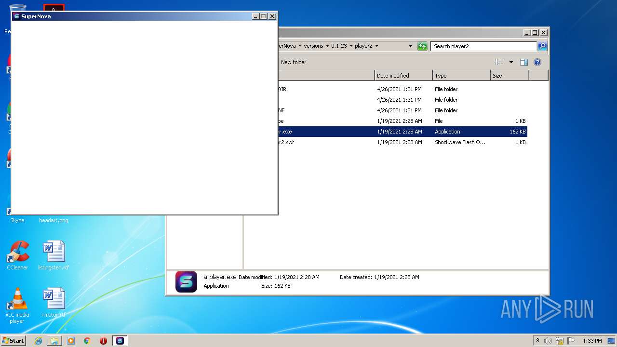This screenshot has width=617, height=347.
Task: Launch Internet Explorer from the taskbar
Action: point(38,341)
